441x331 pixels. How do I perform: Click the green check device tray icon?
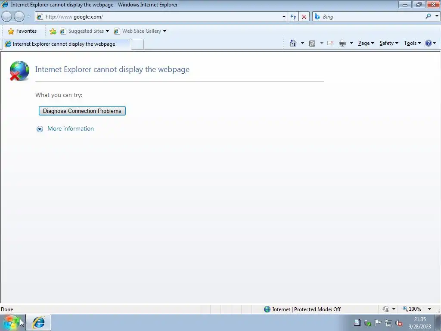point(367,323)
